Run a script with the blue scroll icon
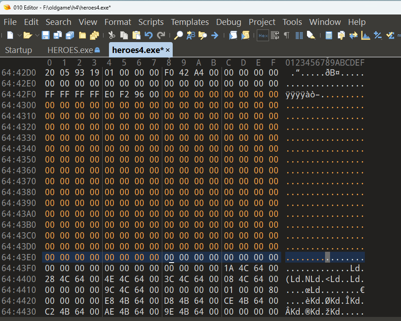Viewport: 401px width, 321px height. 233,35
